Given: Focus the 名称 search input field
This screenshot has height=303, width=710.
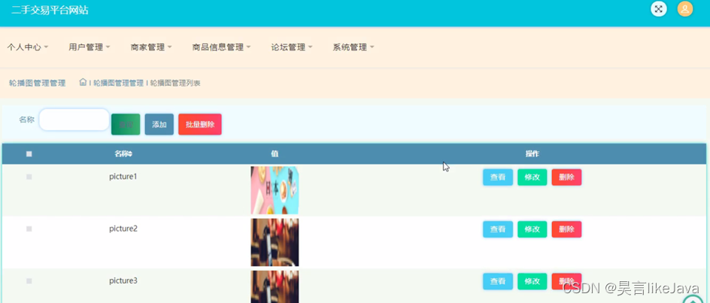Looking at the screenshot, I should [74, 120].
